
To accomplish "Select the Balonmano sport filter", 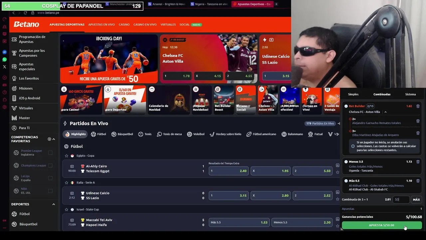I will tap(292, 134).
